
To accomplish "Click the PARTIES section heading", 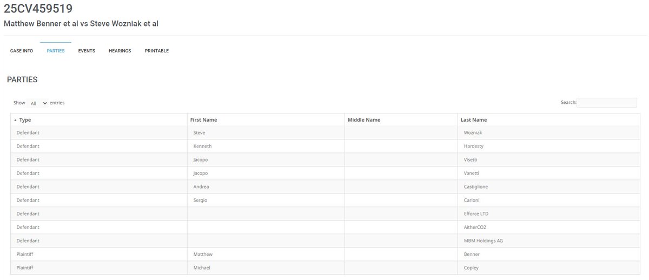I will click(22, 79).
